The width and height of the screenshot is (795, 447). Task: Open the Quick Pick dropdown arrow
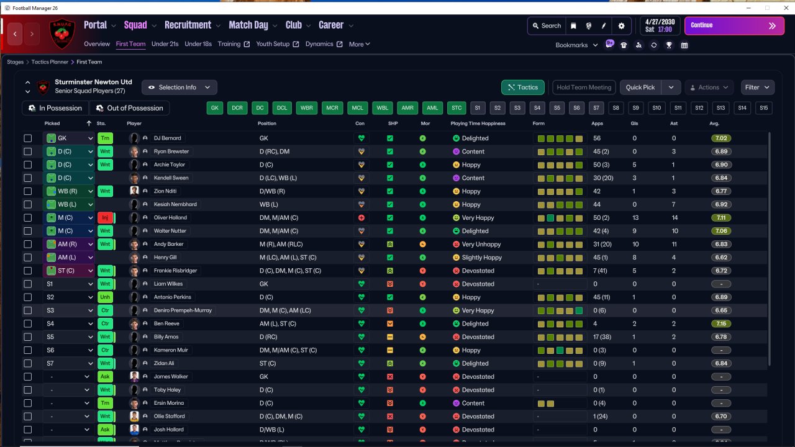coord(671,88)
